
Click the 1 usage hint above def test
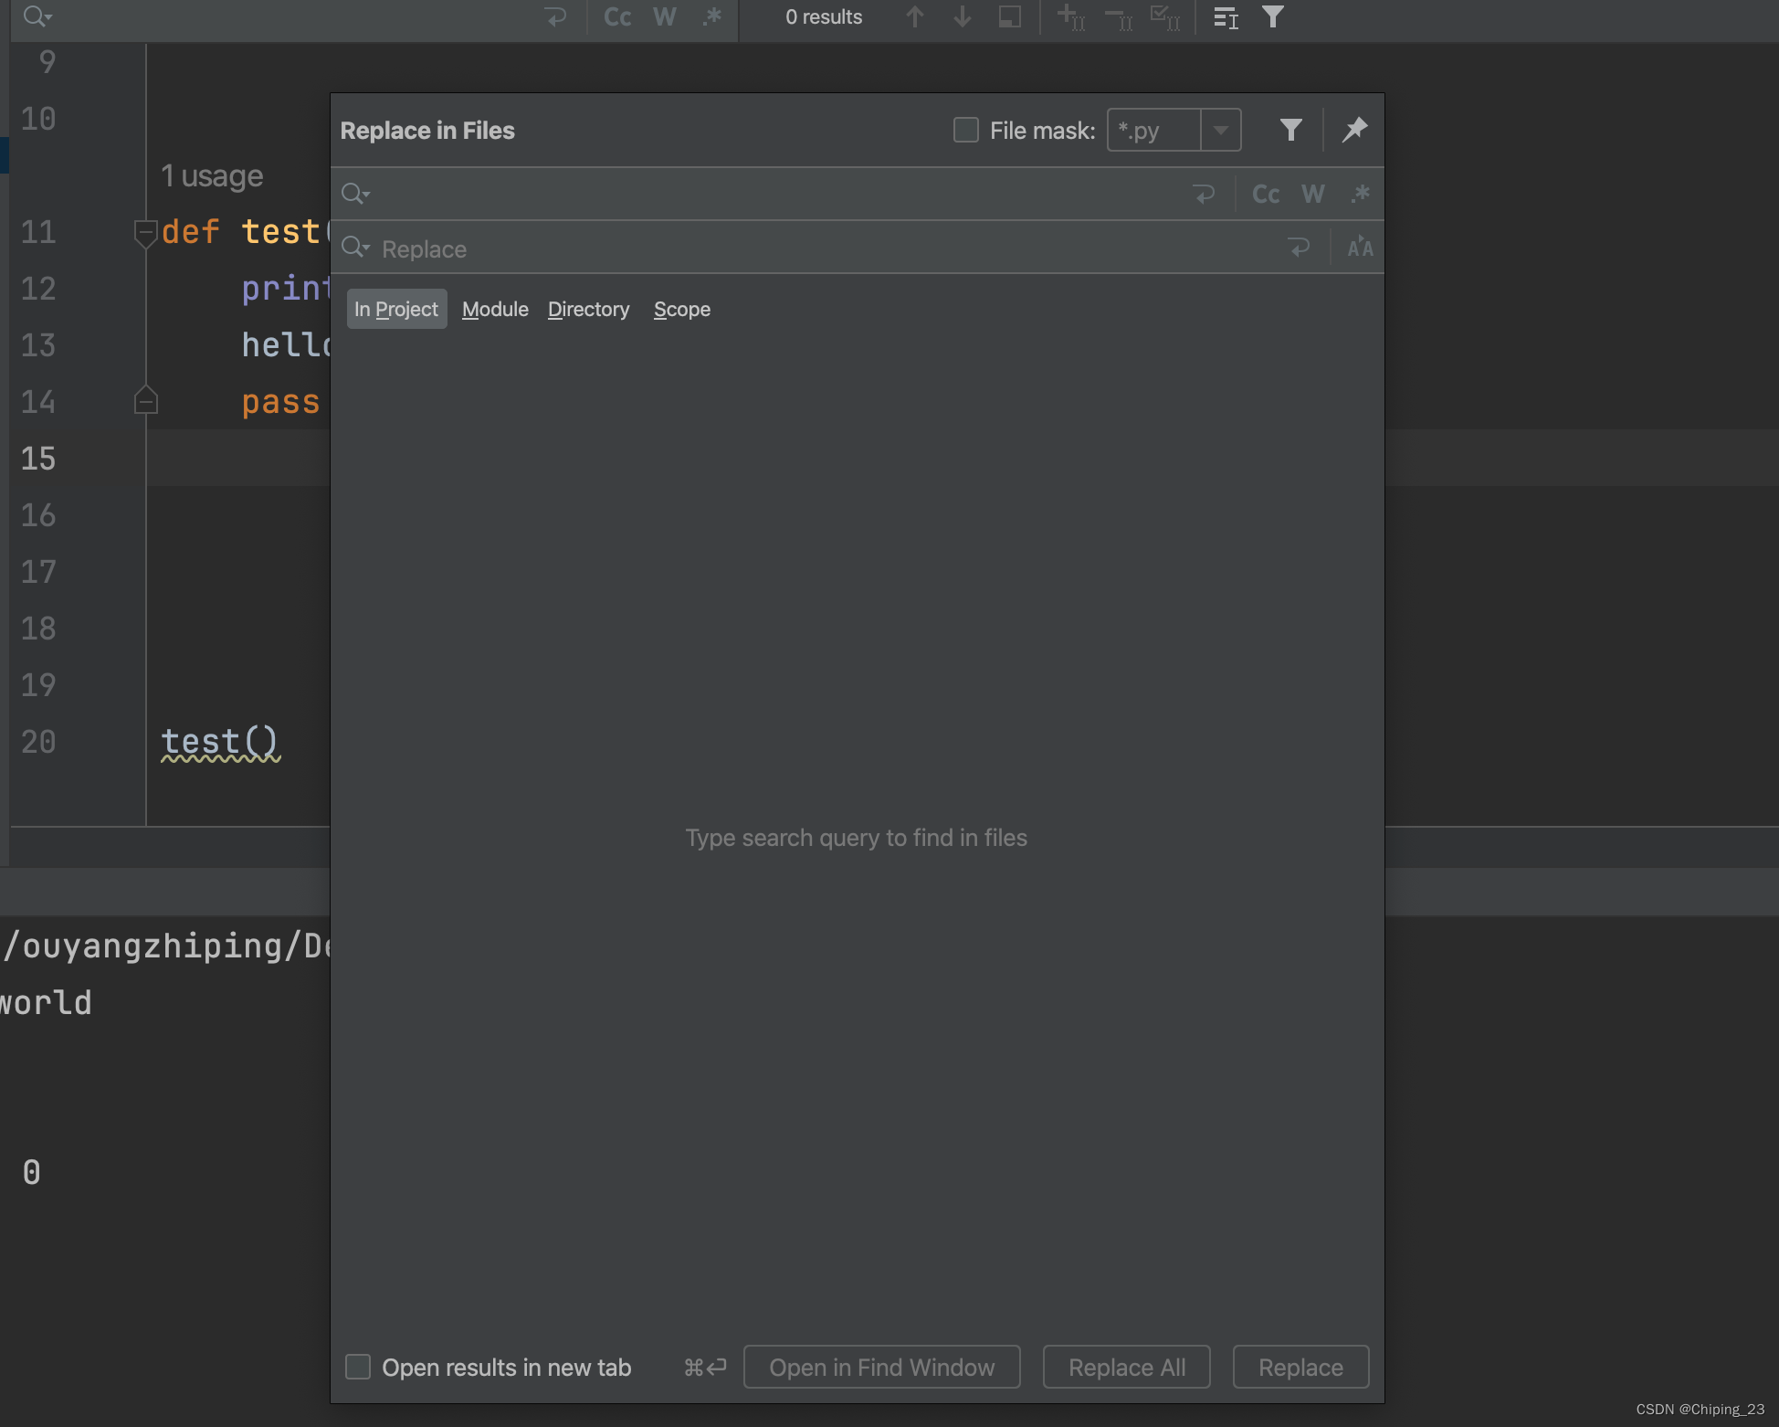tap(212, 175)
